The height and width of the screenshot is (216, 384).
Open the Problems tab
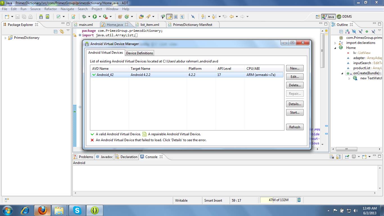[83, 157]
